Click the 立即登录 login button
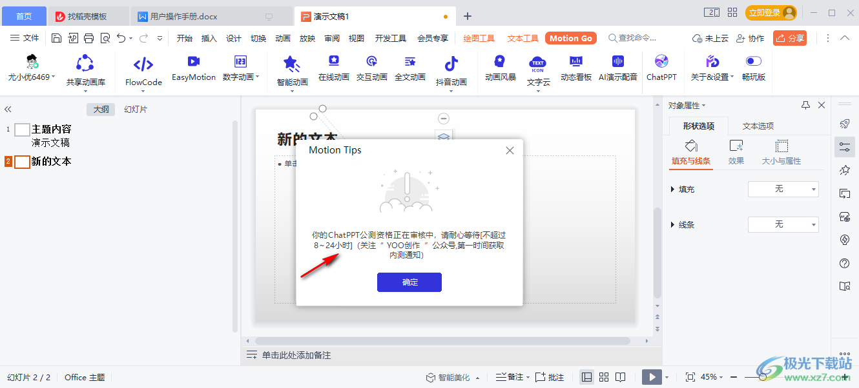 771,12
